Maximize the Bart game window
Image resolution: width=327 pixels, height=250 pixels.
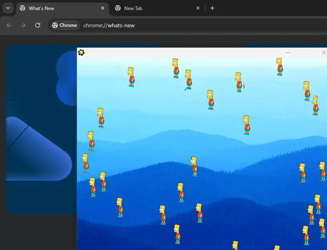pos(306,52)
